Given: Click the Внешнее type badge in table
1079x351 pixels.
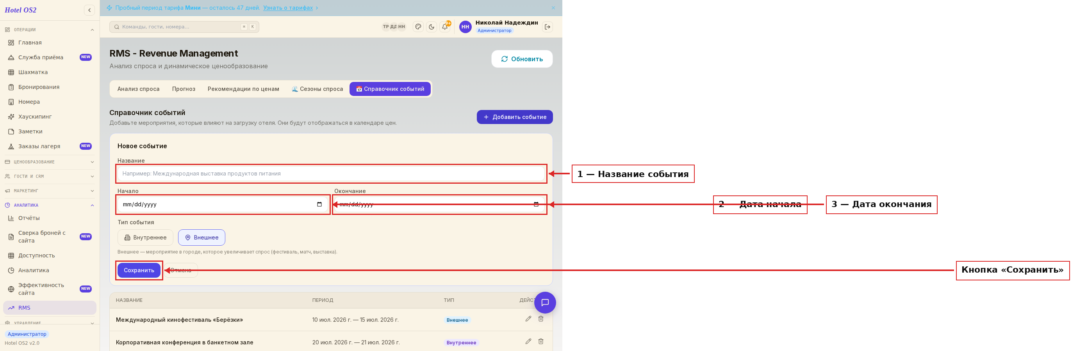Looking at the screenshot, I should [x=457, y=320].
